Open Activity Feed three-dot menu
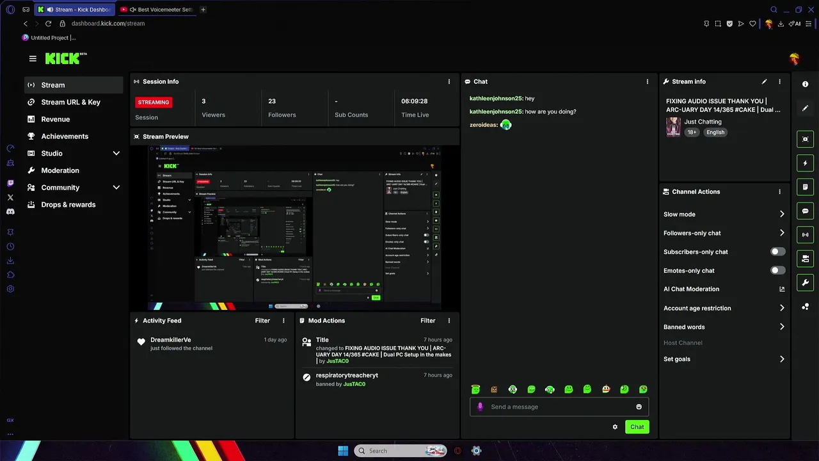 283,320
